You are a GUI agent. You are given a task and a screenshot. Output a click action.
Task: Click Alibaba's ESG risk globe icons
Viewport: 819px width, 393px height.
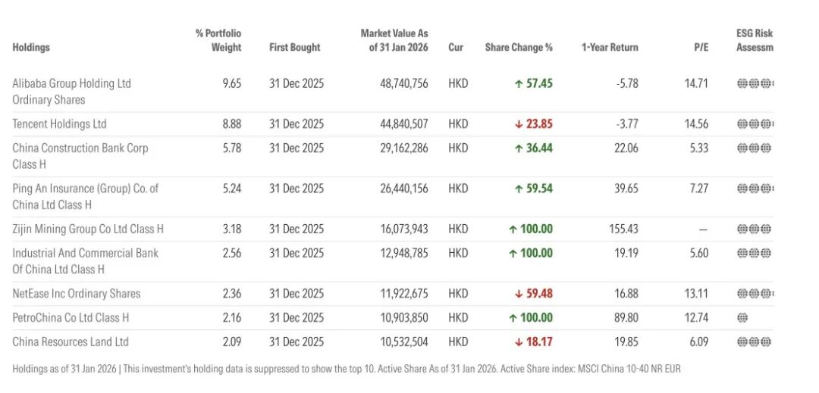(x=754, y=83)
